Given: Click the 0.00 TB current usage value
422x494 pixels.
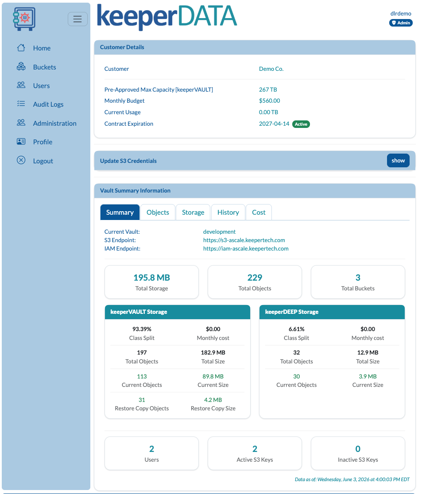Looking at the screenshot, I should (x=268, y=112).
